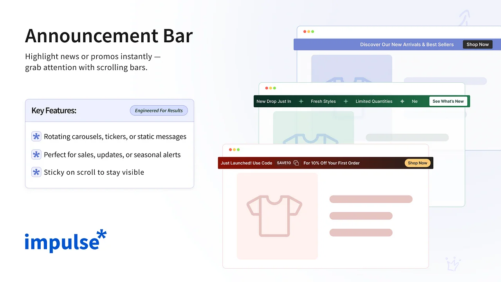
Task: Click the sparkle icon after "New Drop Just In"
Action: coord(301,101)
